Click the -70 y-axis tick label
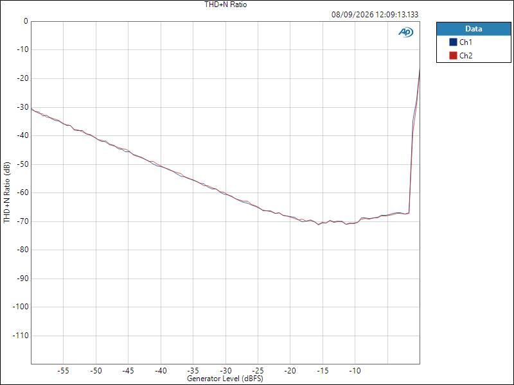Screen dimensions: 514x385 pos(22,221)
